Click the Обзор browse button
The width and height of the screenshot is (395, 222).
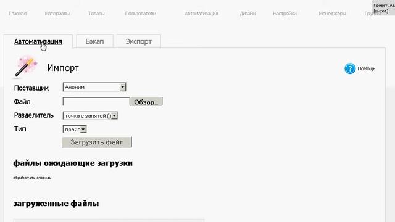coord(146,102)
